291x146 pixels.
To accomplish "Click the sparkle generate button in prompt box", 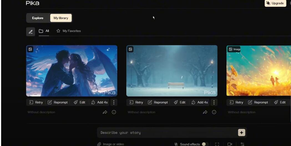I will tap(242, 133).
